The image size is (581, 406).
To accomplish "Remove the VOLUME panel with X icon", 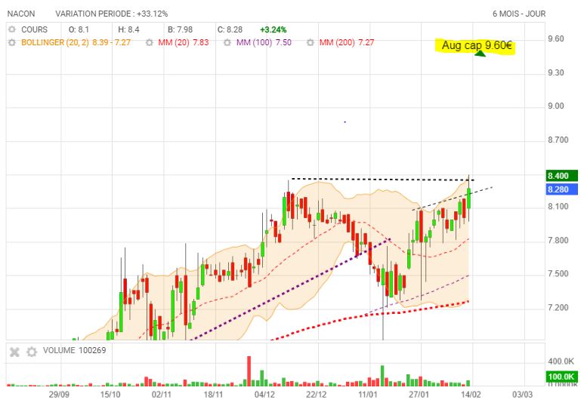I will 14,352.
